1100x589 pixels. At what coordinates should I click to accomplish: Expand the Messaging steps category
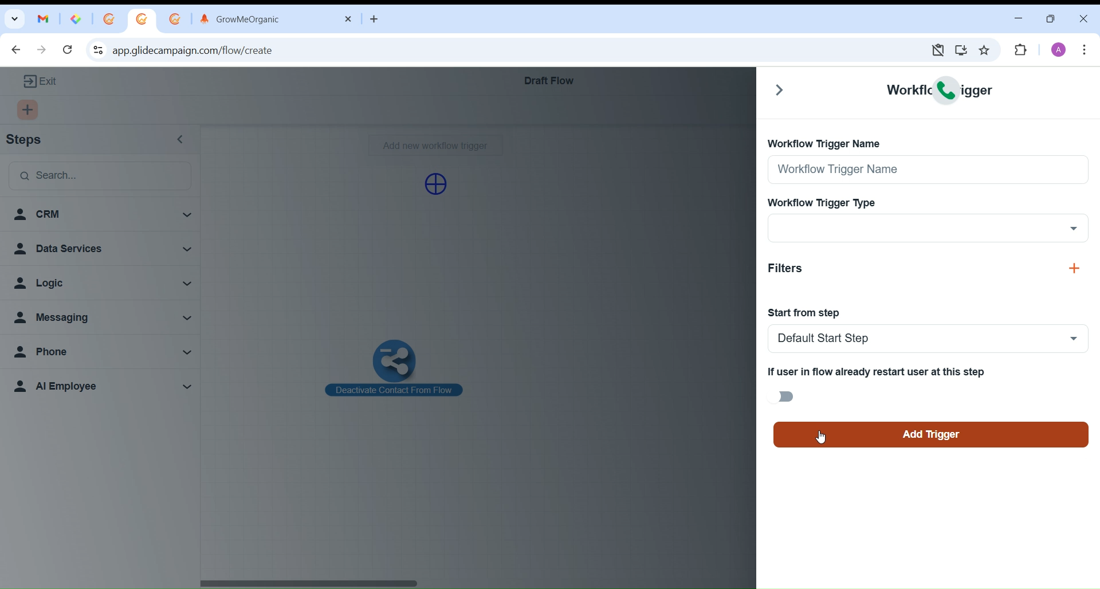pos(102,319)
